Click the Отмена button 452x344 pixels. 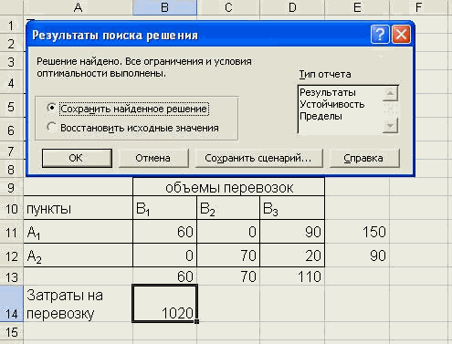[x=153, y=158]
